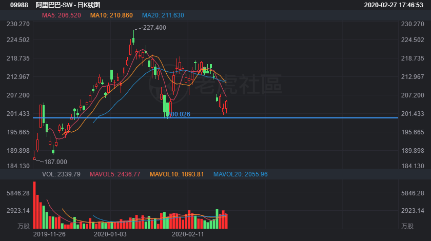Screen dimensions: 431x241
Task: Click the 5846.26 volume label on right axis
Action: [x=412, y=193]
